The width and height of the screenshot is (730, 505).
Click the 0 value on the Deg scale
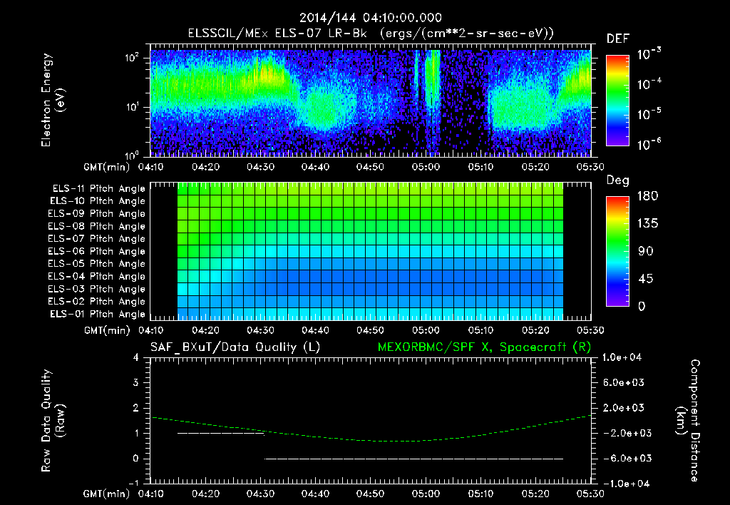[x=642, y=307]
